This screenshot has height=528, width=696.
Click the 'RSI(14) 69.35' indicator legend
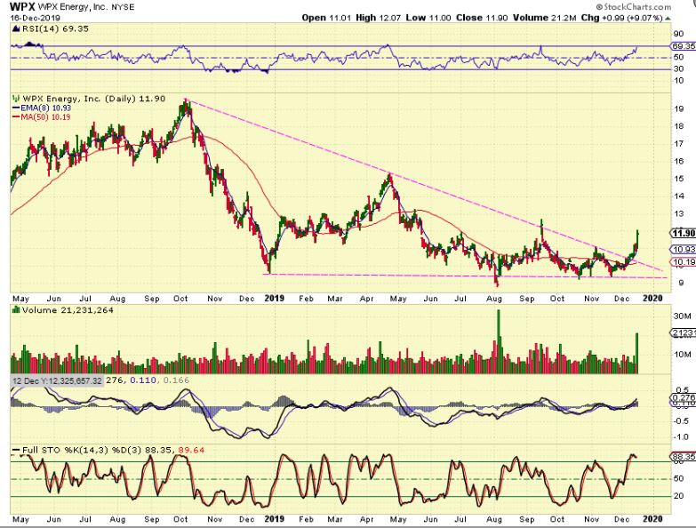point(55,28)
